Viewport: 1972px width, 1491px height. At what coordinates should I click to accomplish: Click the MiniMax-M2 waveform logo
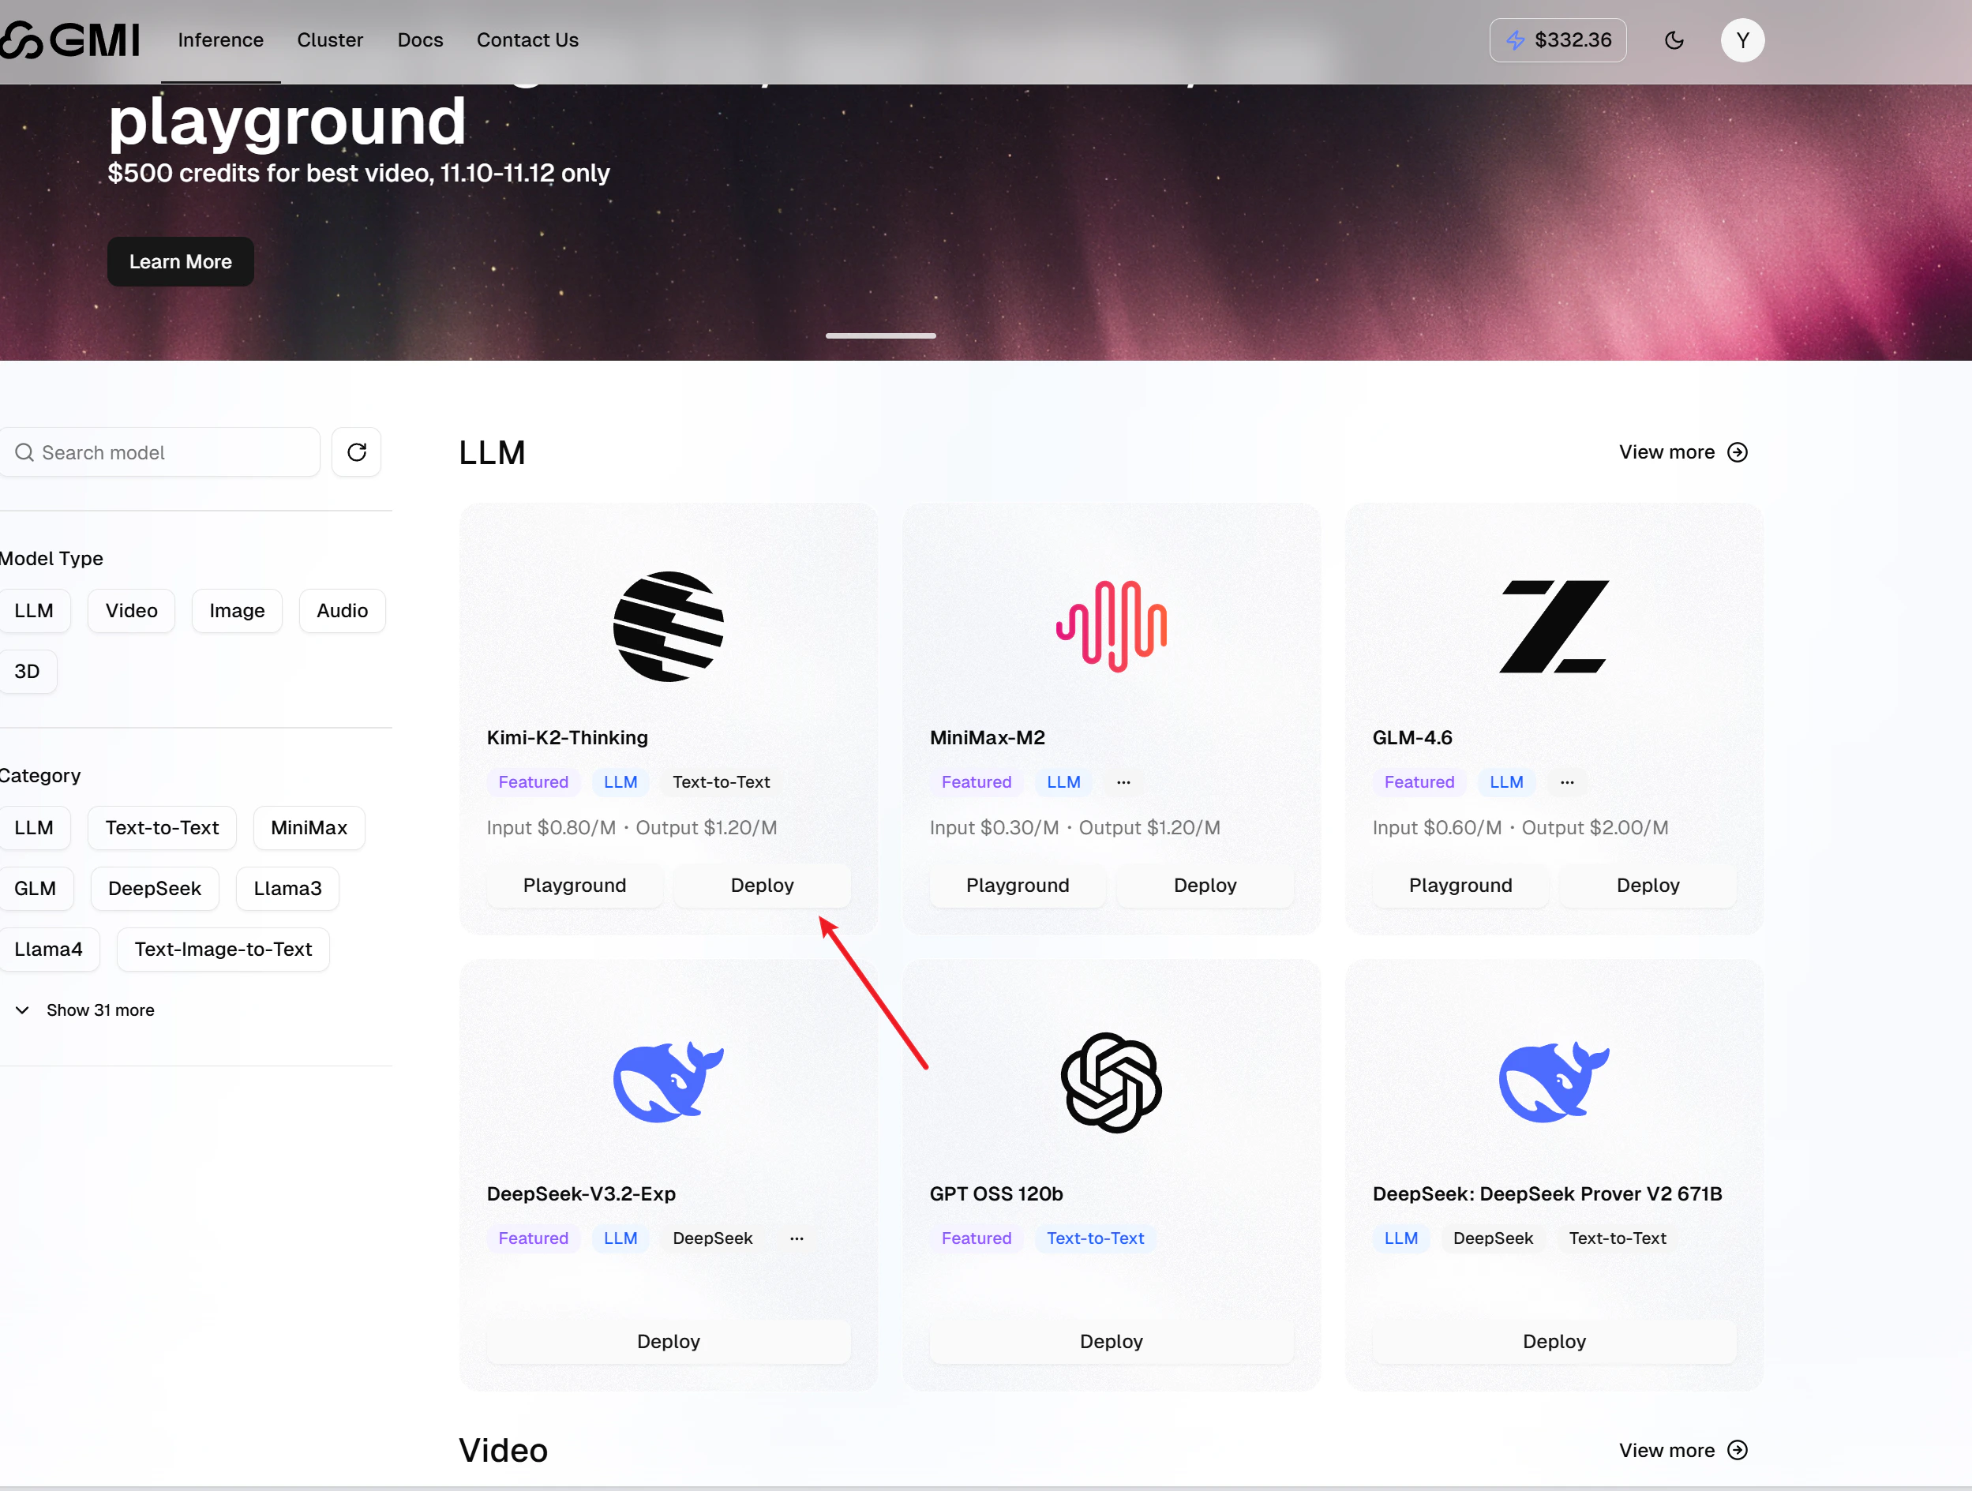pos(1111,627)
